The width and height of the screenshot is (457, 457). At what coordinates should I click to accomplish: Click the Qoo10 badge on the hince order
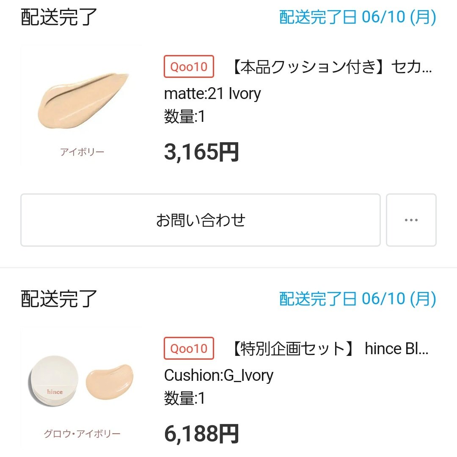coord(189,349)
